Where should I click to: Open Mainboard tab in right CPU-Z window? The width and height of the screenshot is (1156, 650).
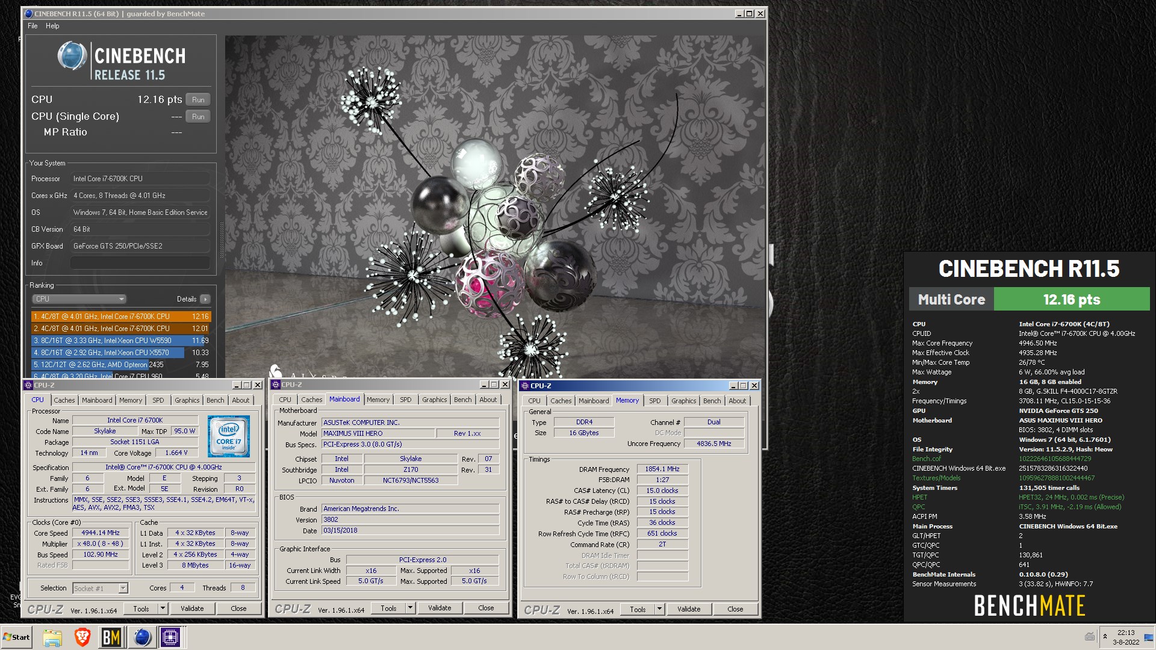594,401
